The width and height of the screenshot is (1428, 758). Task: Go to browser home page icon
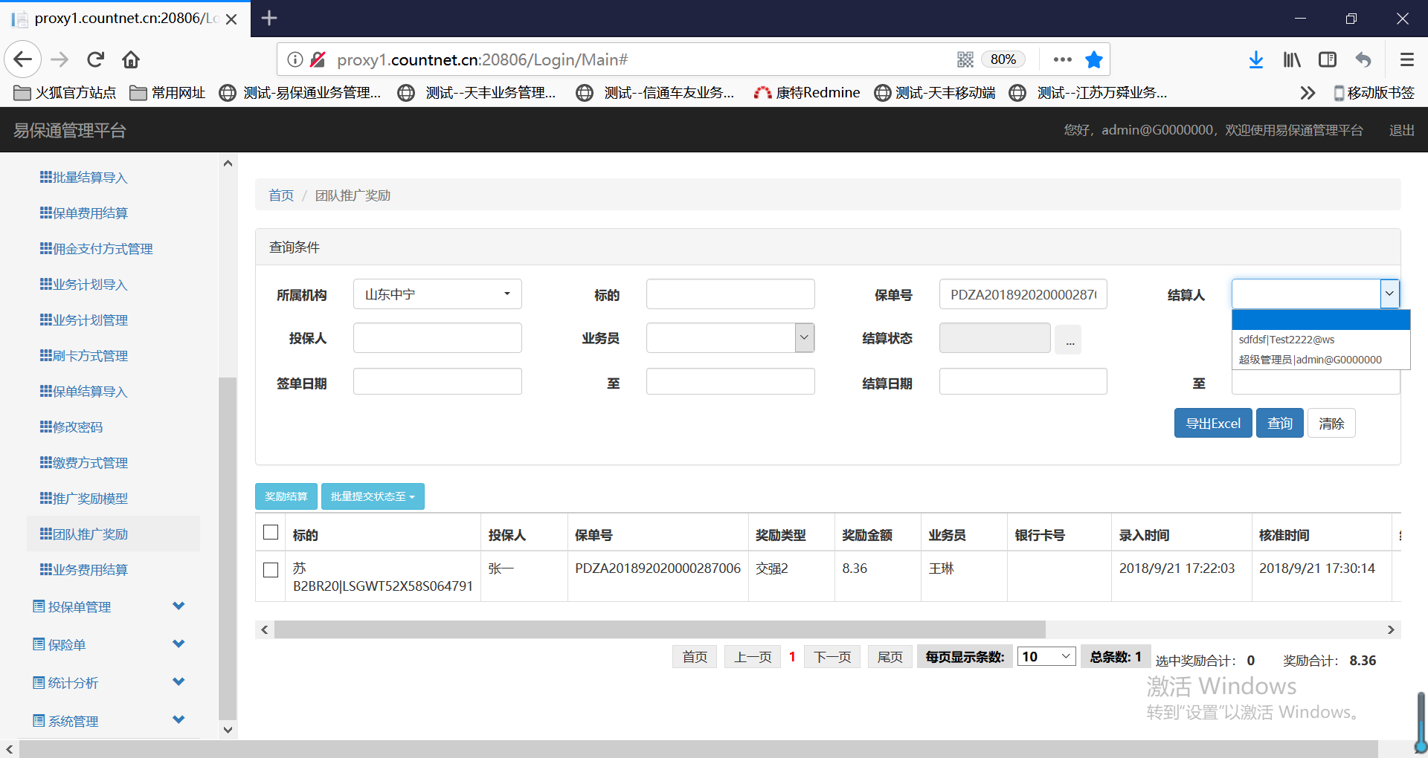[131, 59]
